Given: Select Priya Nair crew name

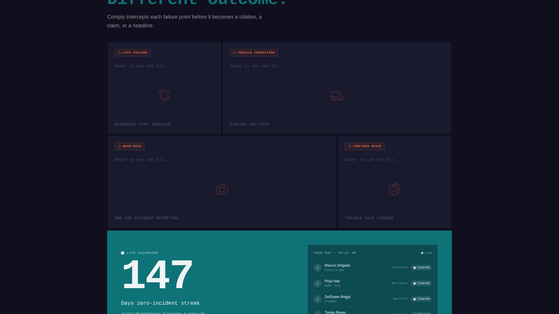Looking at the screenshot, I should (332, 281).
